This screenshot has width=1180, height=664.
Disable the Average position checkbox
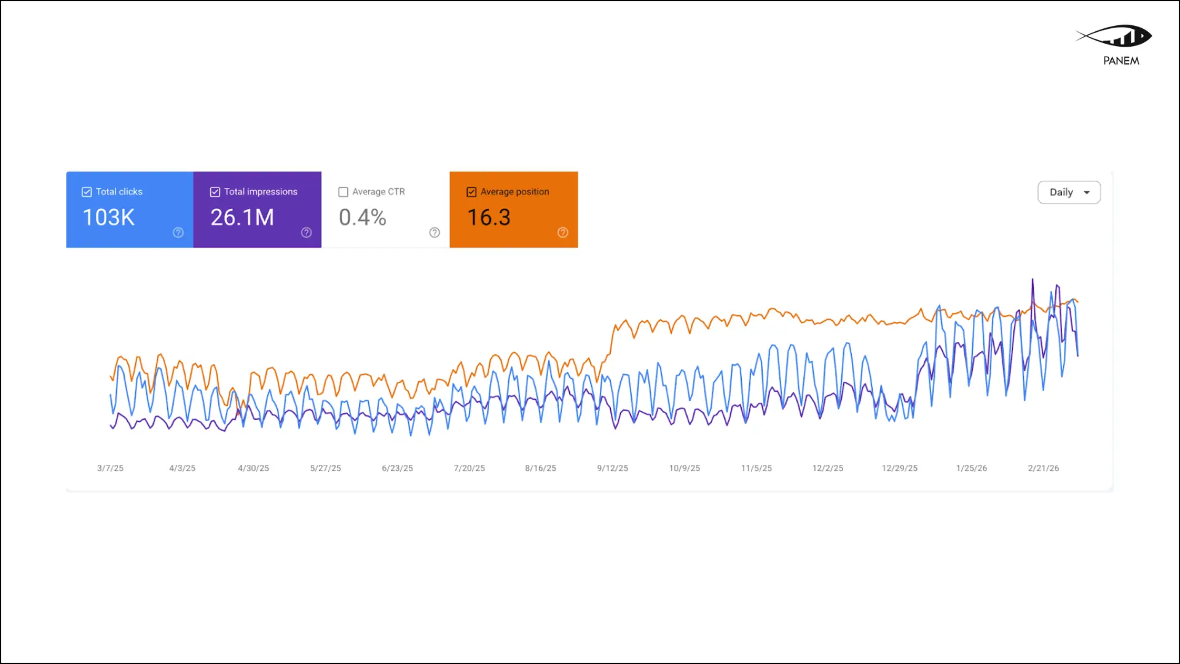(471, 192)
